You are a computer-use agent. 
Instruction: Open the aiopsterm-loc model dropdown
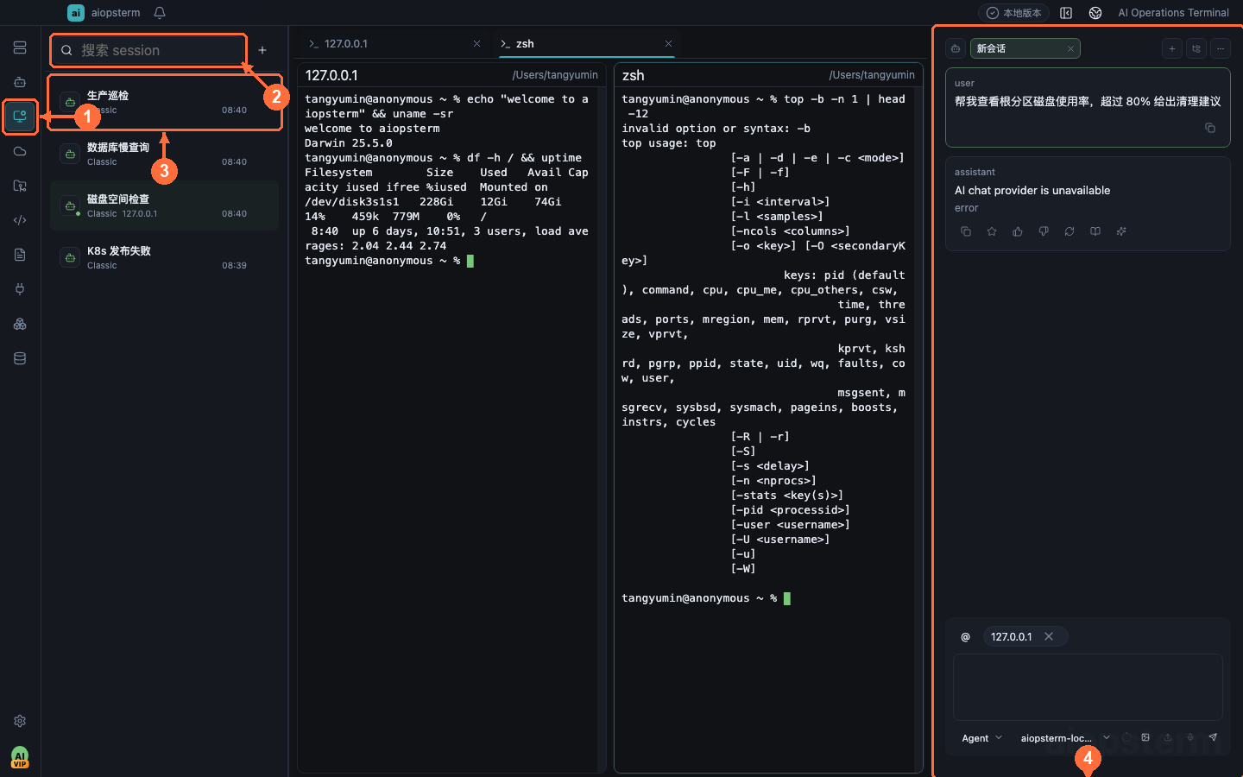pyautogui.click(x=1065, y=738)
